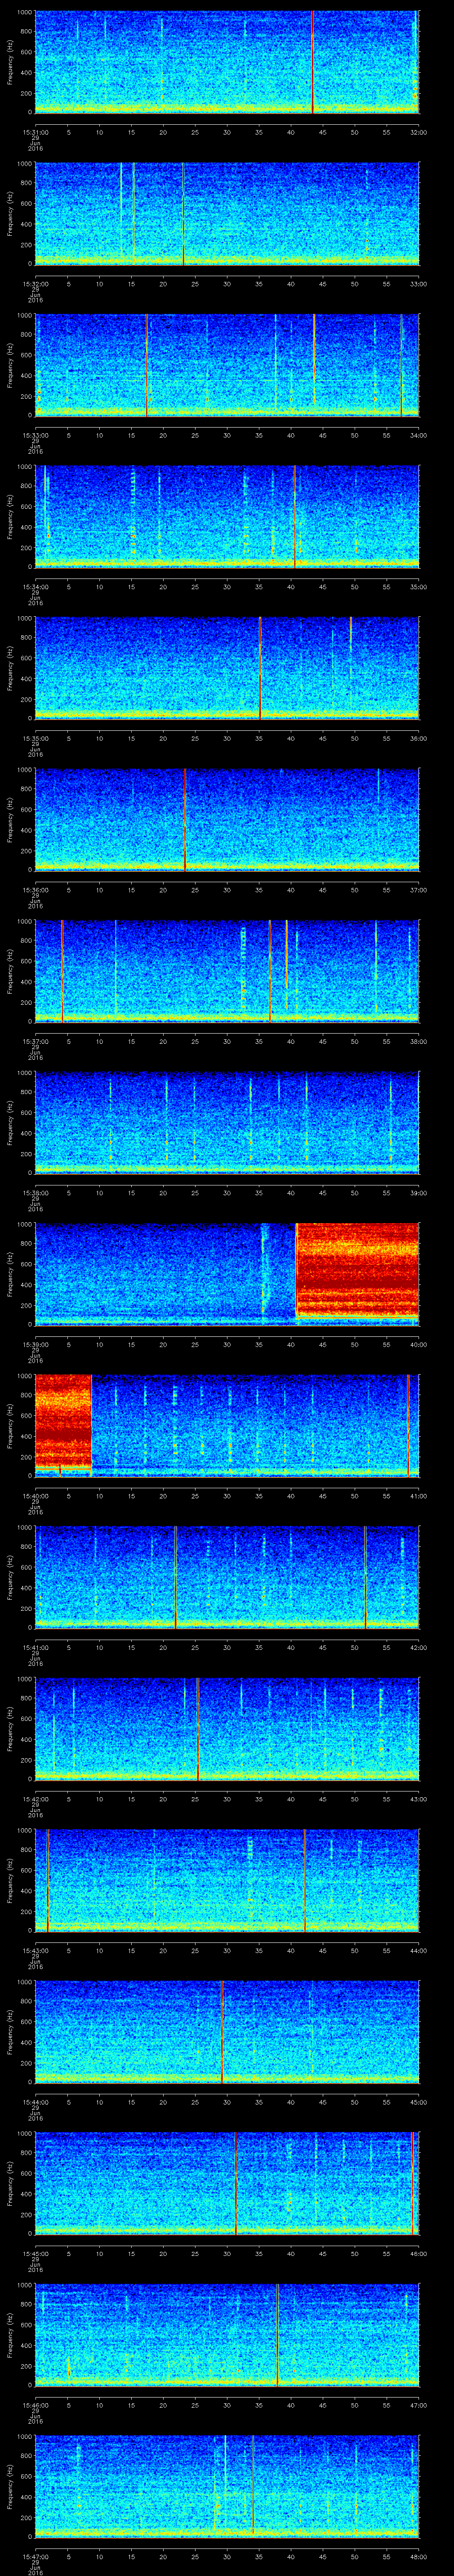Click the 15:35:00 start time label
Image resolution: width=454 pixels, height=2576 pixels.
click(x=35, y=738)
